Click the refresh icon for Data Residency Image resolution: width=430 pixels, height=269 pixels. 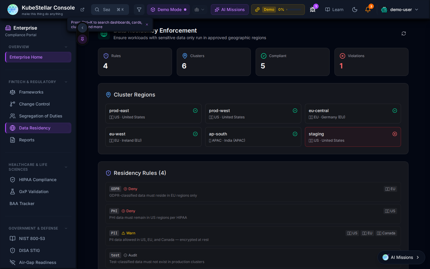point(403,33)
